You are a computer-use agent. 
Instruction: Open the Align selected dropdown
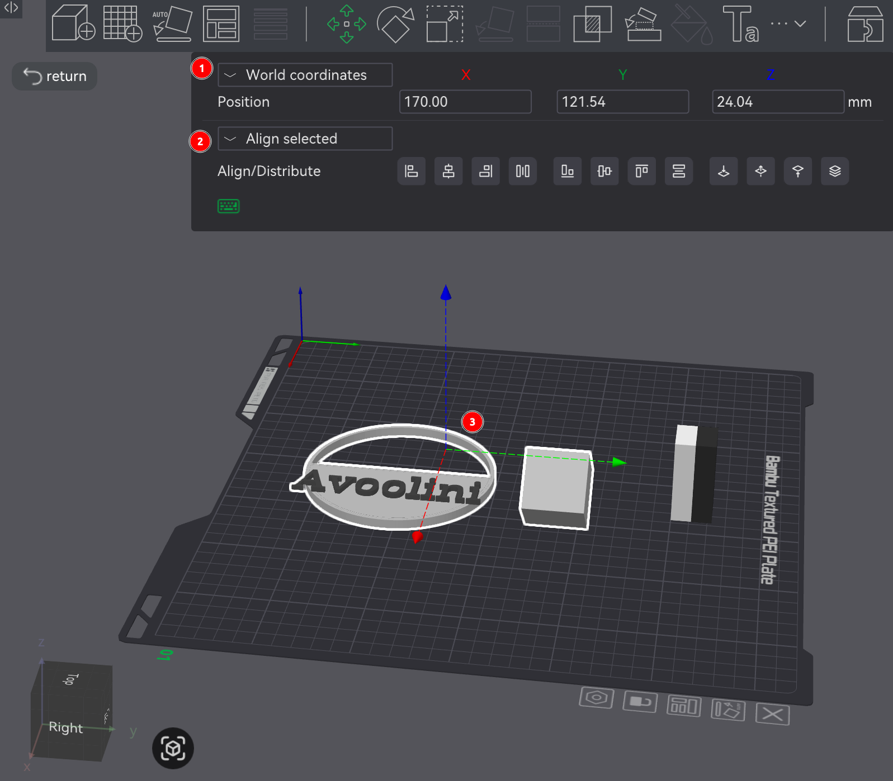305,139
